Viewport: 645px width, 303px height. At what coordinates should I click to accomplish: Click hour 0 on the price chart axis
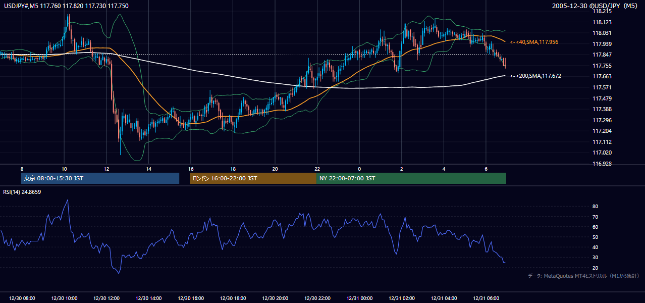[359, 168]
